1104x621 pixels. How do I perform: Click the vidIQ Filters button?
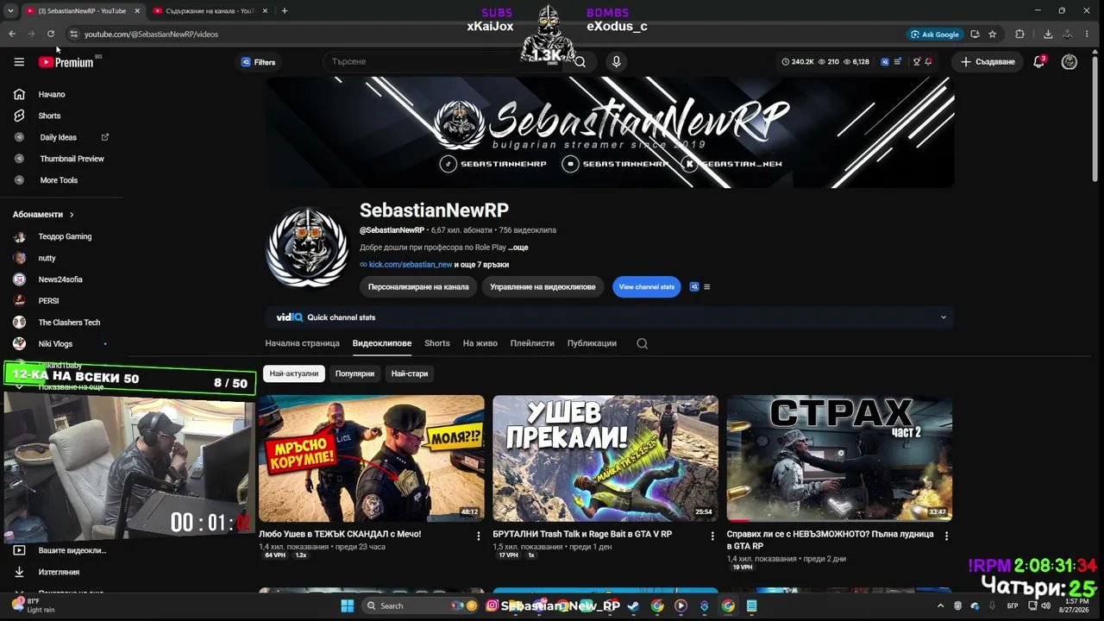click(259, 62)
